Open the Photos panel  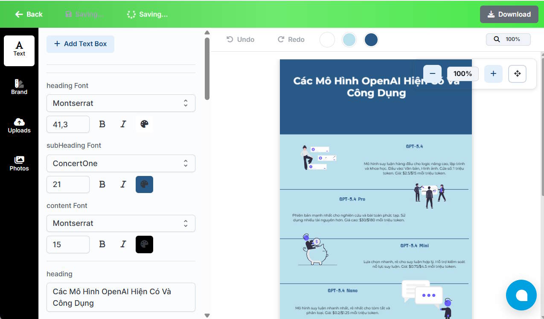pyautogui.click(x=19, y=163)
